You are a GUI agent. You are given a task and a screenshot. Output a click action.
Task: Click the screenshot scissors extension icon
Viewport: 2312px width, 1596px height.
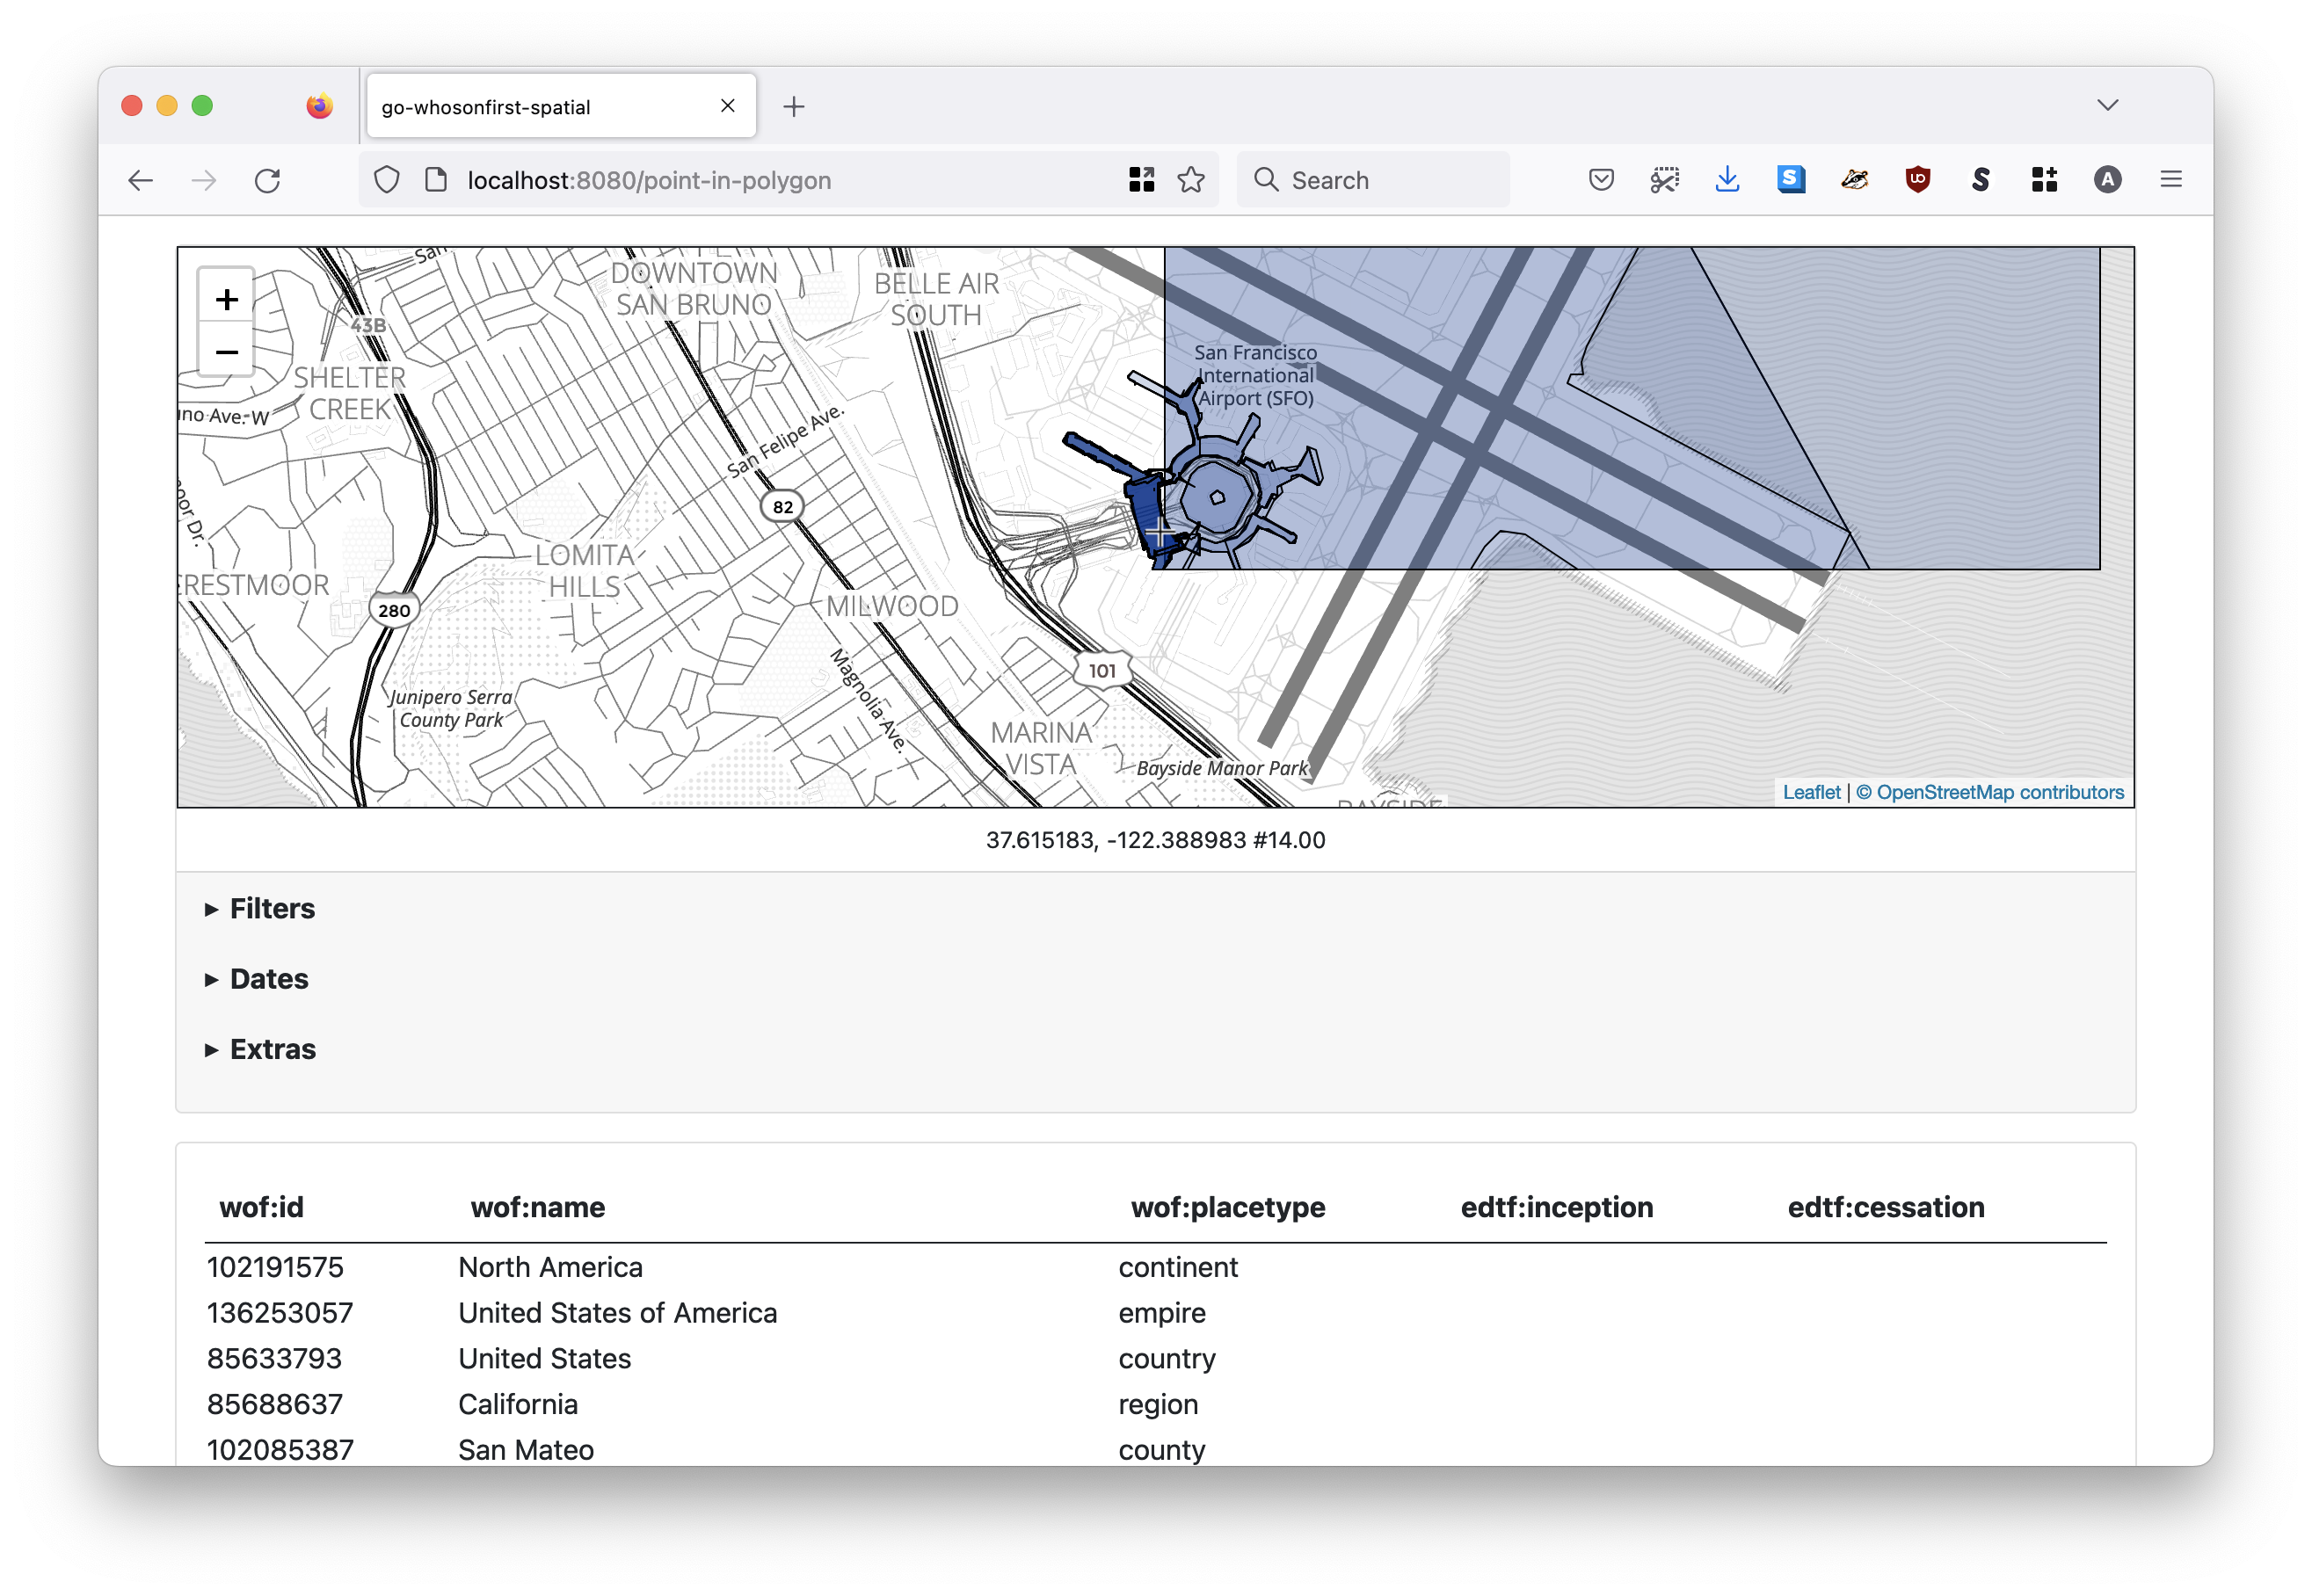click(x=1664, y=180)
